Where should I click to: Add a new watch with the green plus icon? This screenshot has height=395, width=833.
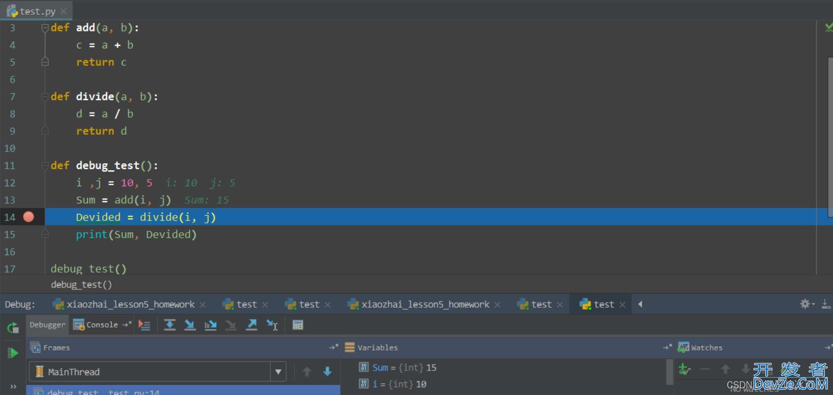tap(684, 369)
